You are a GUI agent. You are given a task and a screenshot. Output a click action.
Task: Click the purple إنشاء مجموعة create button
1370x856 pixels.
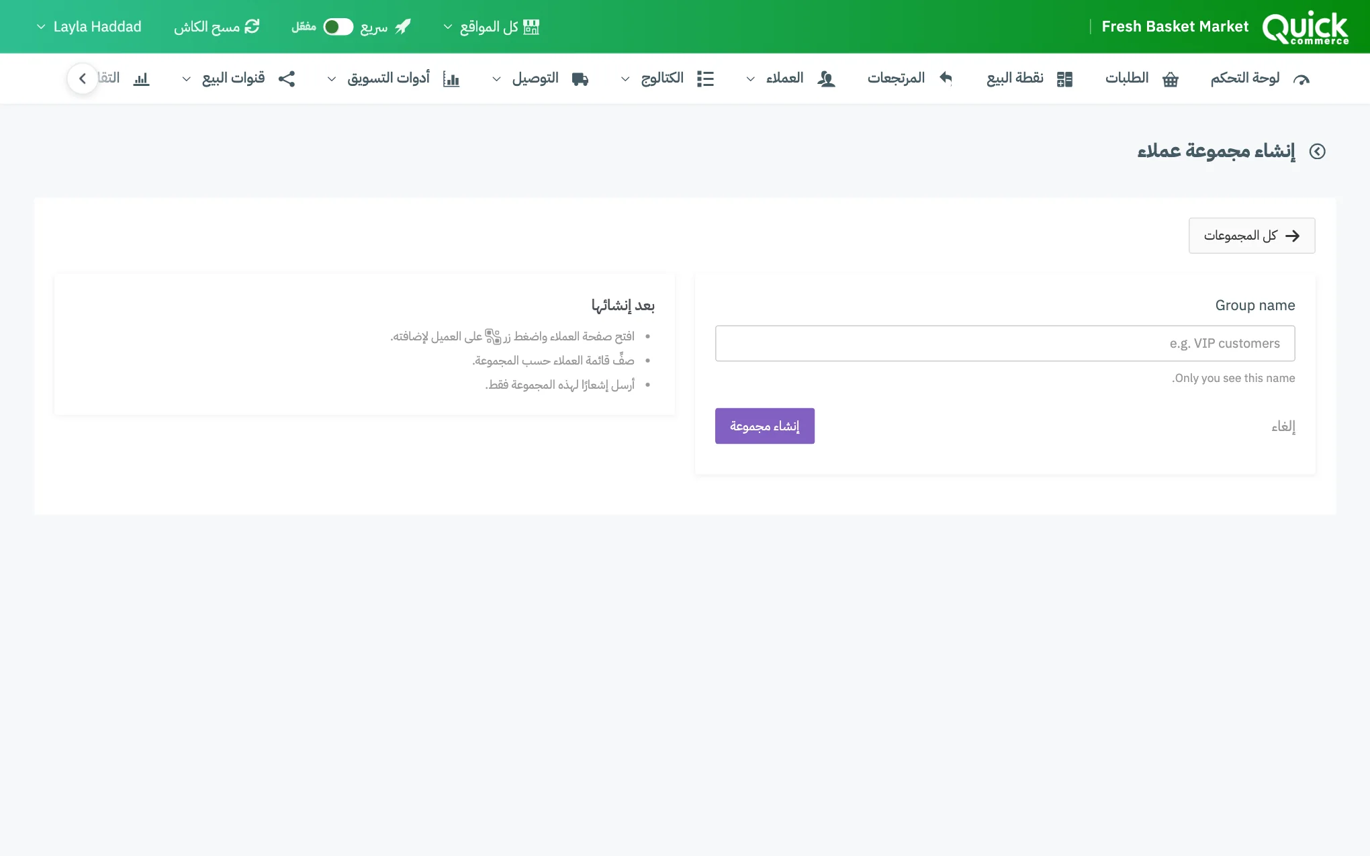pos(765,426)
